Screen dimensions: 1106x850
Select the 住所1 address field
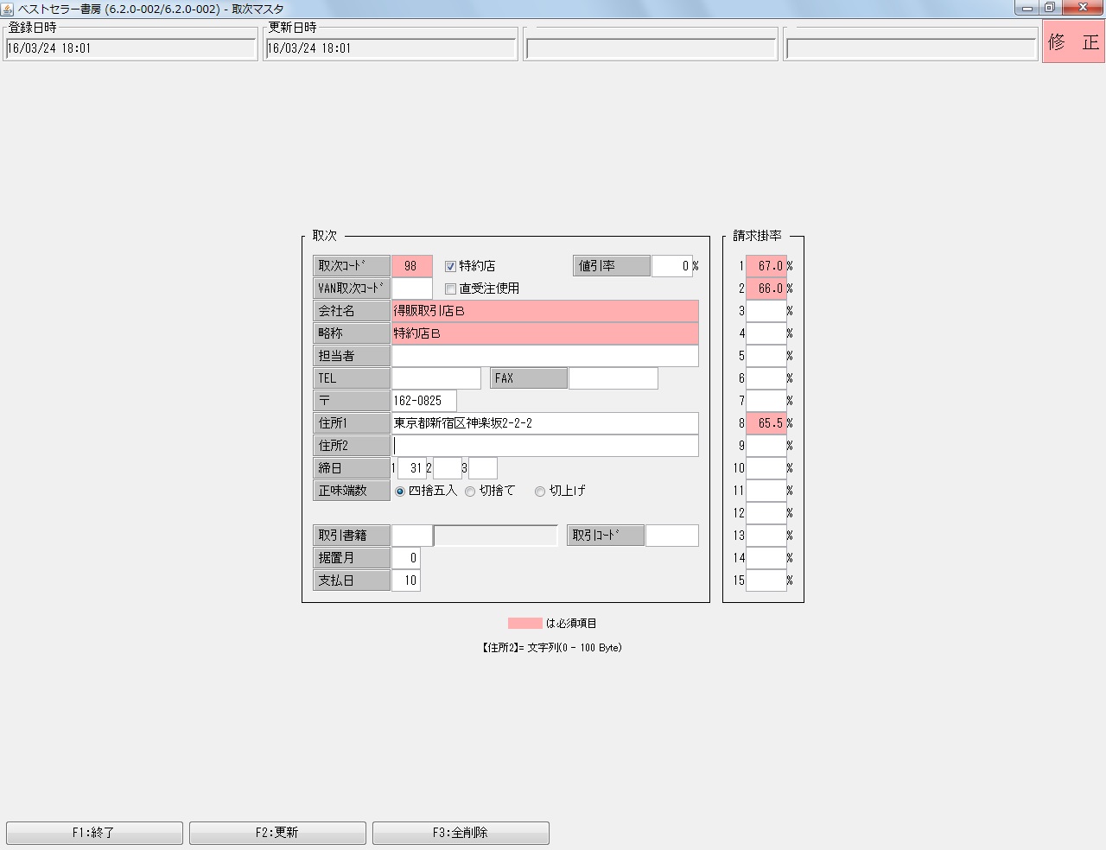click(544, 423)
